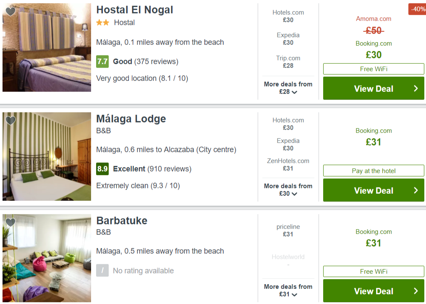The width and height of the screenshot is (426, 304).
Task: Expand More deals from £31 chevron
Action: (294, 294)
